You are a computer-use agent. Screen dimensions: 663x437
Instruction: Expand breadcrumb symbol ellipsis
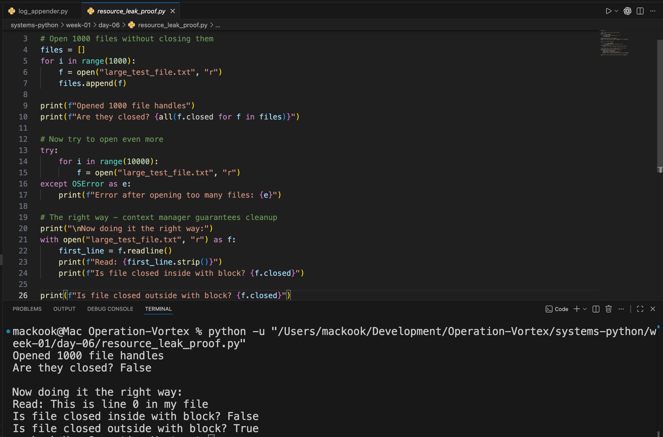coord(218,25)
